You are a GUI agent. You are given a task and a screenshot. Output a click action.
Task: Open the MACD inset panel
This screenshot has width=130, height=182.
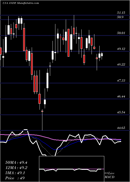71,169
